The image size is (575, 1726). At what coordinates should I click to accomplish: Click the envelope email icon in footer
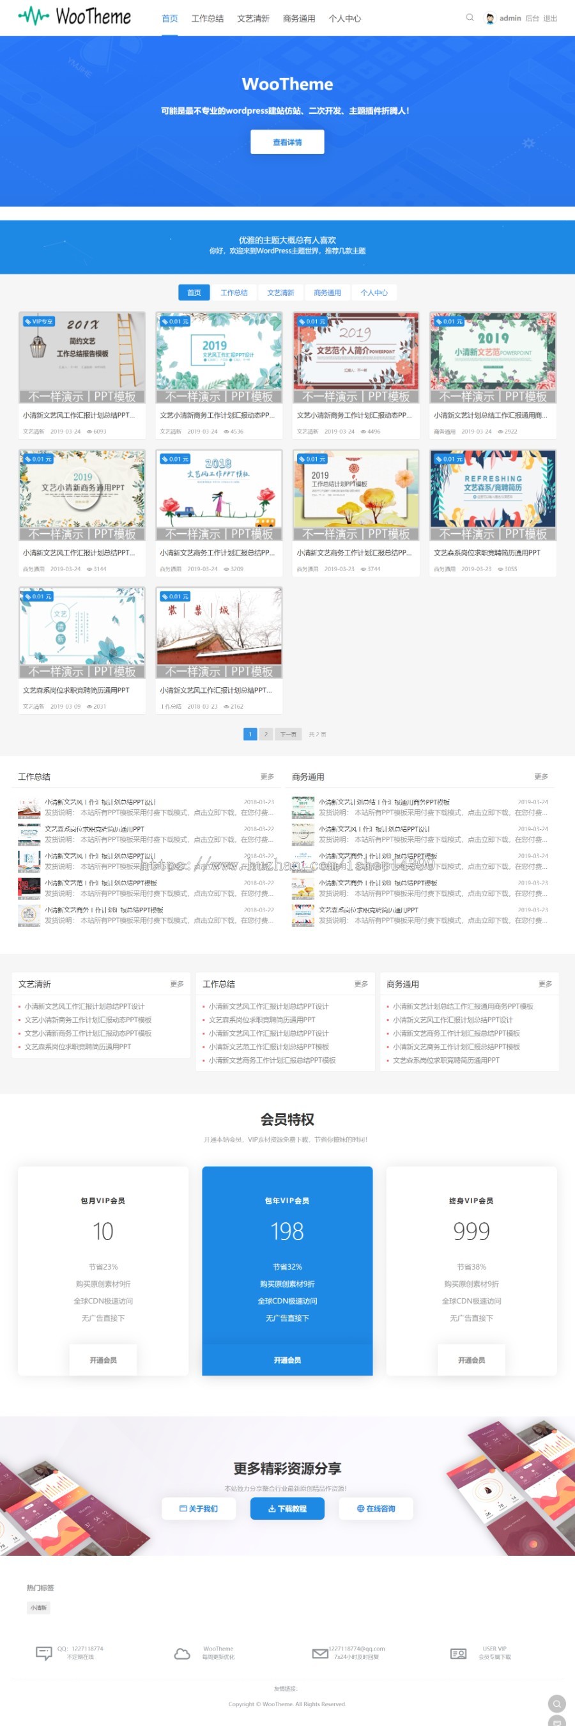coord(320,1654)
